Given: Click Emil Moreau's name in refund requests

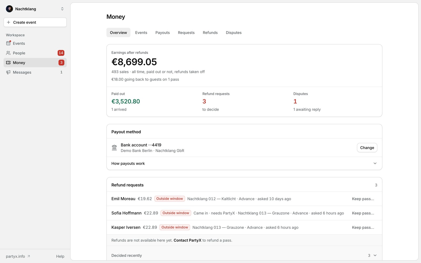Looking at the screenshot, I should pos(123,199).
